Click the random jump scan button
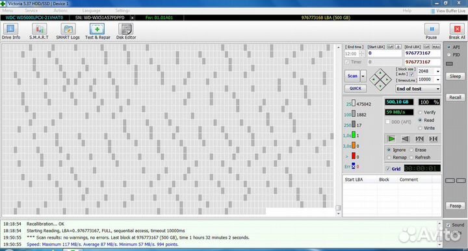The image size is (468, 251). tap(419, 139)
